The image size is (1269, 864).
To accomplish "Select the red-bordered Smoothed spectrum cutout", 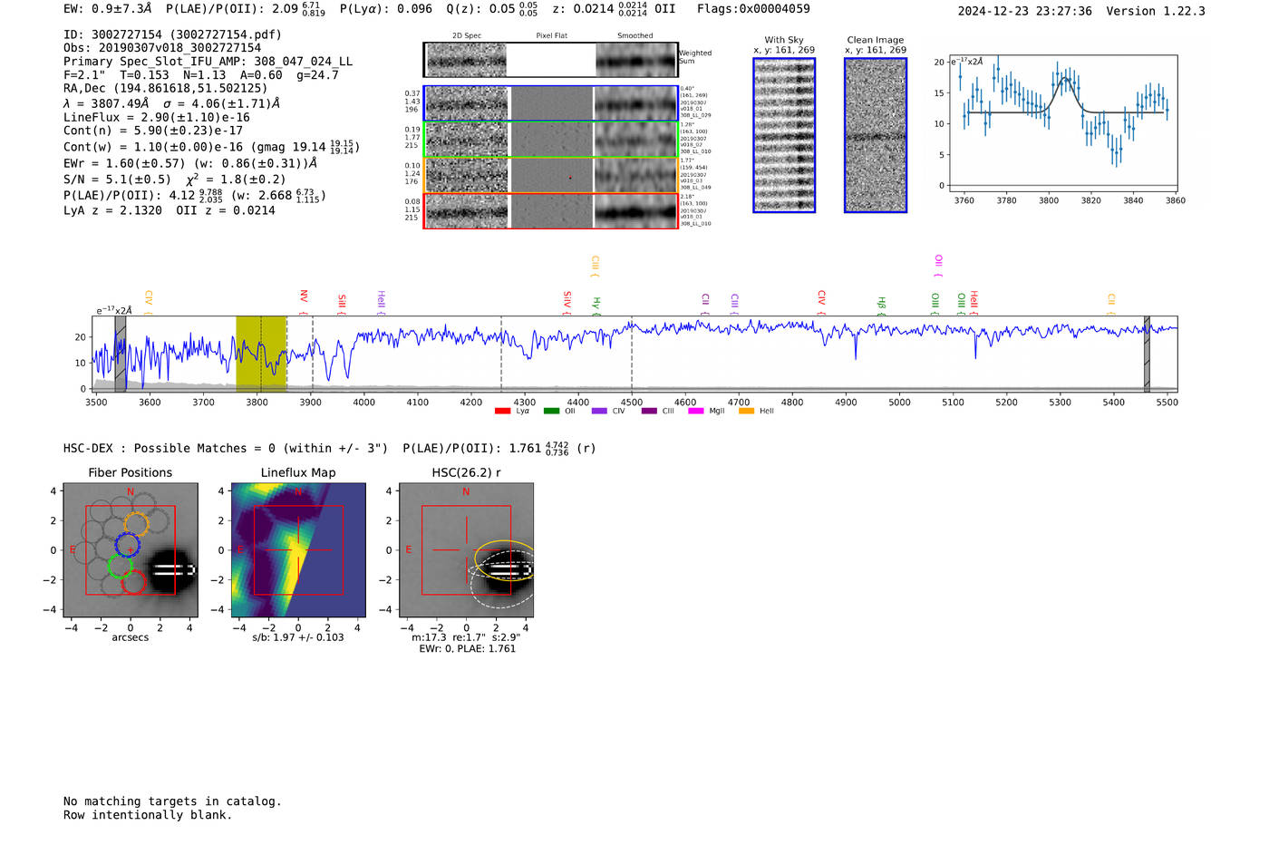I will point(635,210).
